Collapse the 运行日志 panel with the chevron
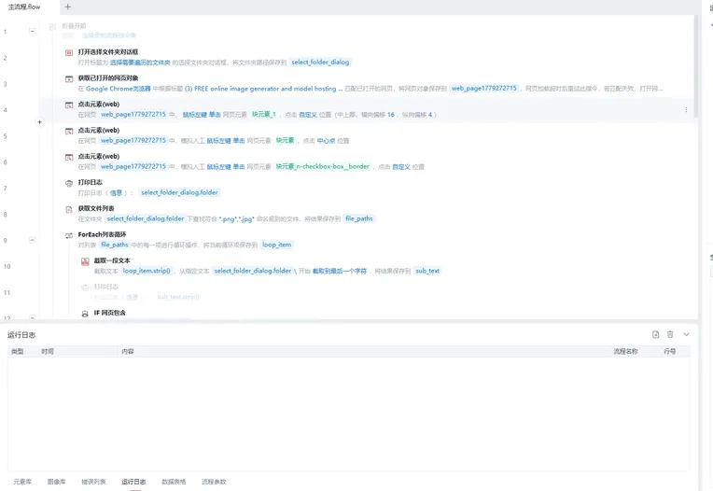The height and width of the screenshot is (491, 713). pyautogui.click(x=686, y=334)
